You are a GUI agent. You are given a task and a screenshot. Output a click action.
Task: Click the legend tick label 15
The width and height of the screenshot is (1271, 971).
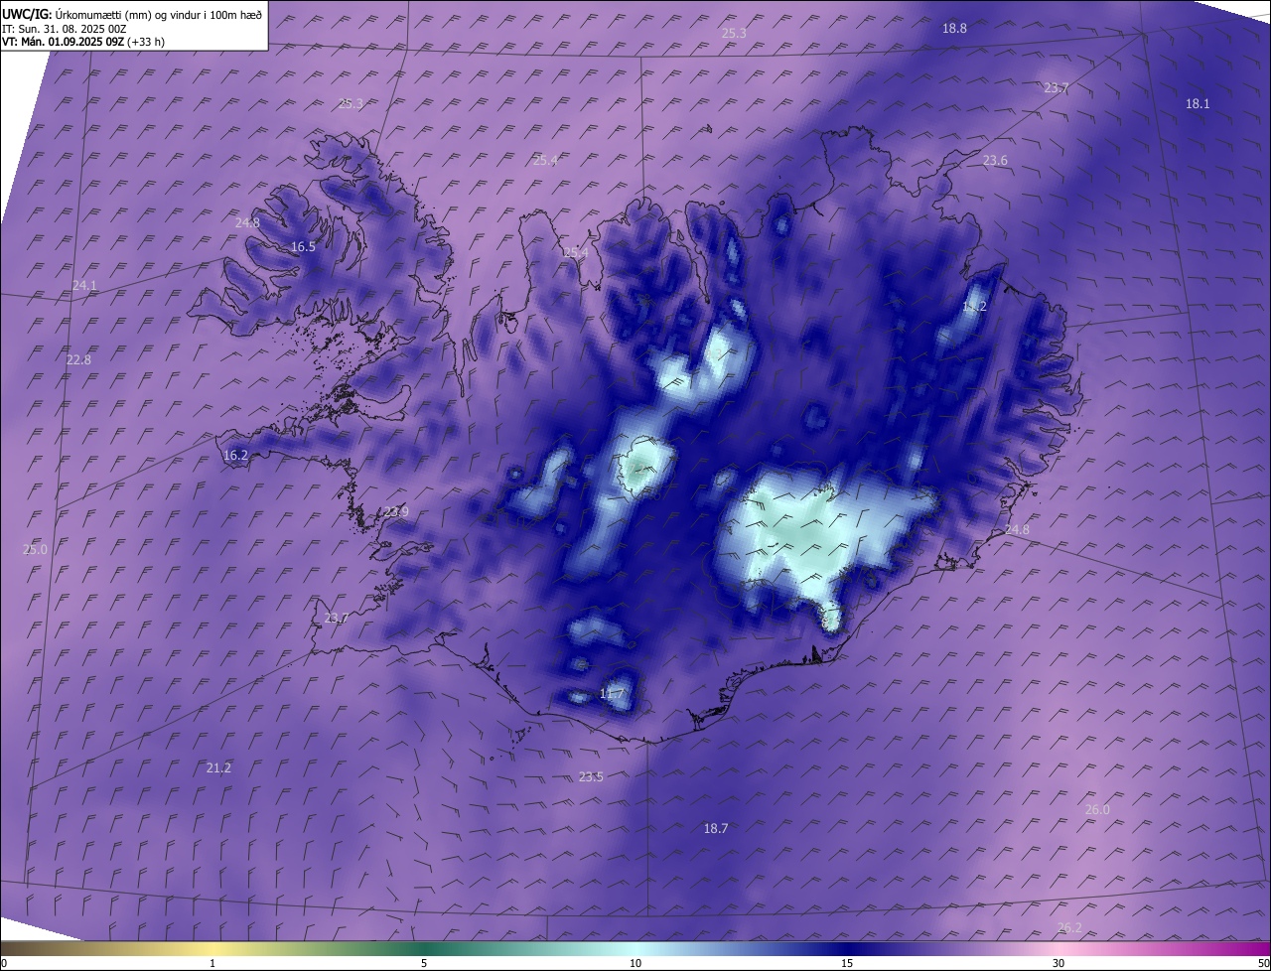pyautogui.click(x=847, y=963)
